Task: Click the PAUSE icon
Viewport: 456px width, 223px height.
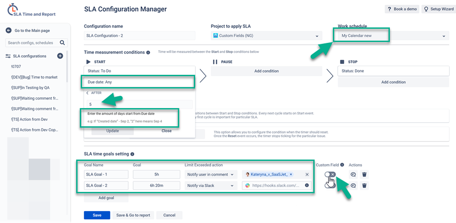Action: [215, 62]
